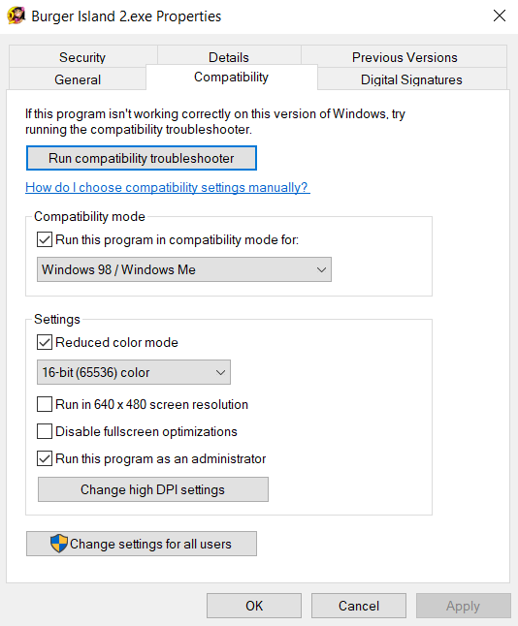Open the Windows 98 / Windows Me dropdown

pyautogui.click(x=184, y=269)
